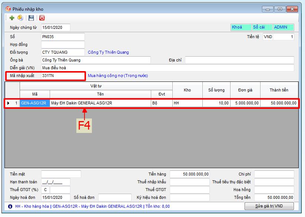
Task: Click the Khoá status box
Action: [x=241, y=27]
